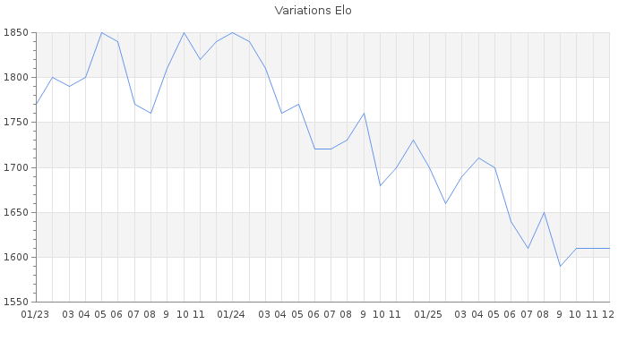This screenshot has height=358, width=627.
Task: Click the 1850 y-axis label
Action: click(16, 33)
